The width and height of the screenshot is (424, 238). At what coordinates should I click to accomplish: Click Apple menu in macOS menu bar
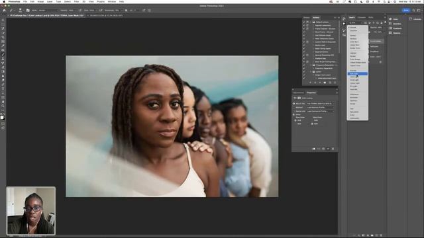pyautogui.click(x=4, y=1)
